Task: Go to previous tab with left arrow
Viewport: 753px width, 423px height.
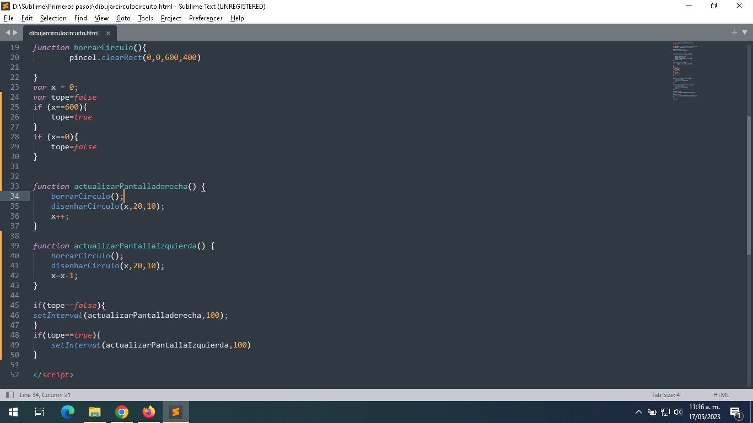Action: pos(8,32)
